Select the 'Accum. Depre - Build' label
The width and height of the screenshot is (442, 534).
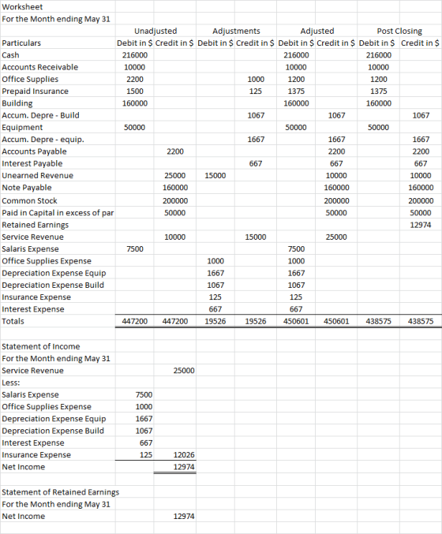[40, 115]
